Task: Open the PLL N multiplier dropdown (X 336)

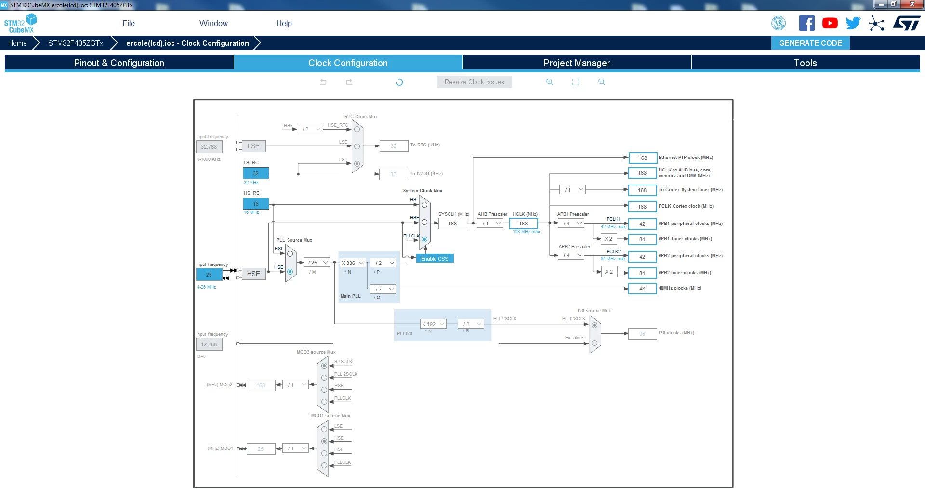Action: 353,263
